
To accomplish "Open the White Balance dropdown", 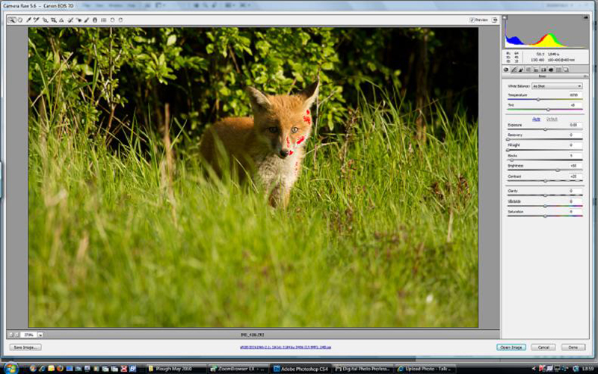I will click(556, 86).
